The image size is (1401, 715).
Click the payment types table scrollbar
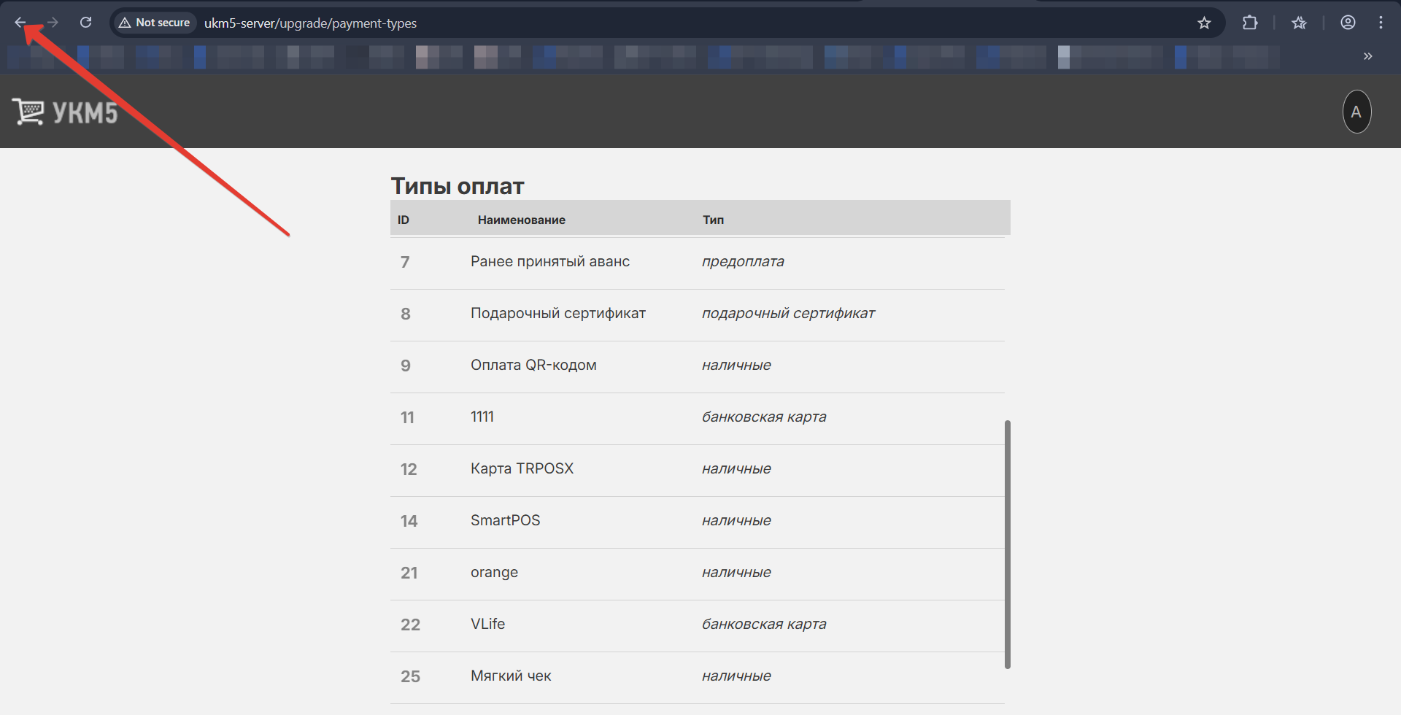click(x=1007, y=544)
